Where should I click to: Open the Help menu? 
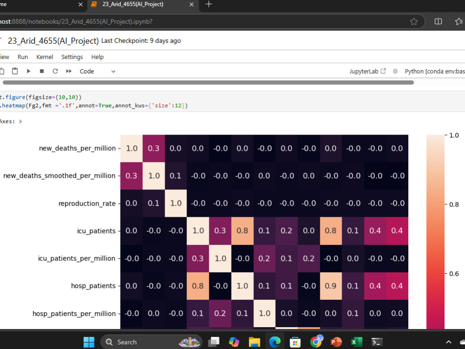point(97,57)
